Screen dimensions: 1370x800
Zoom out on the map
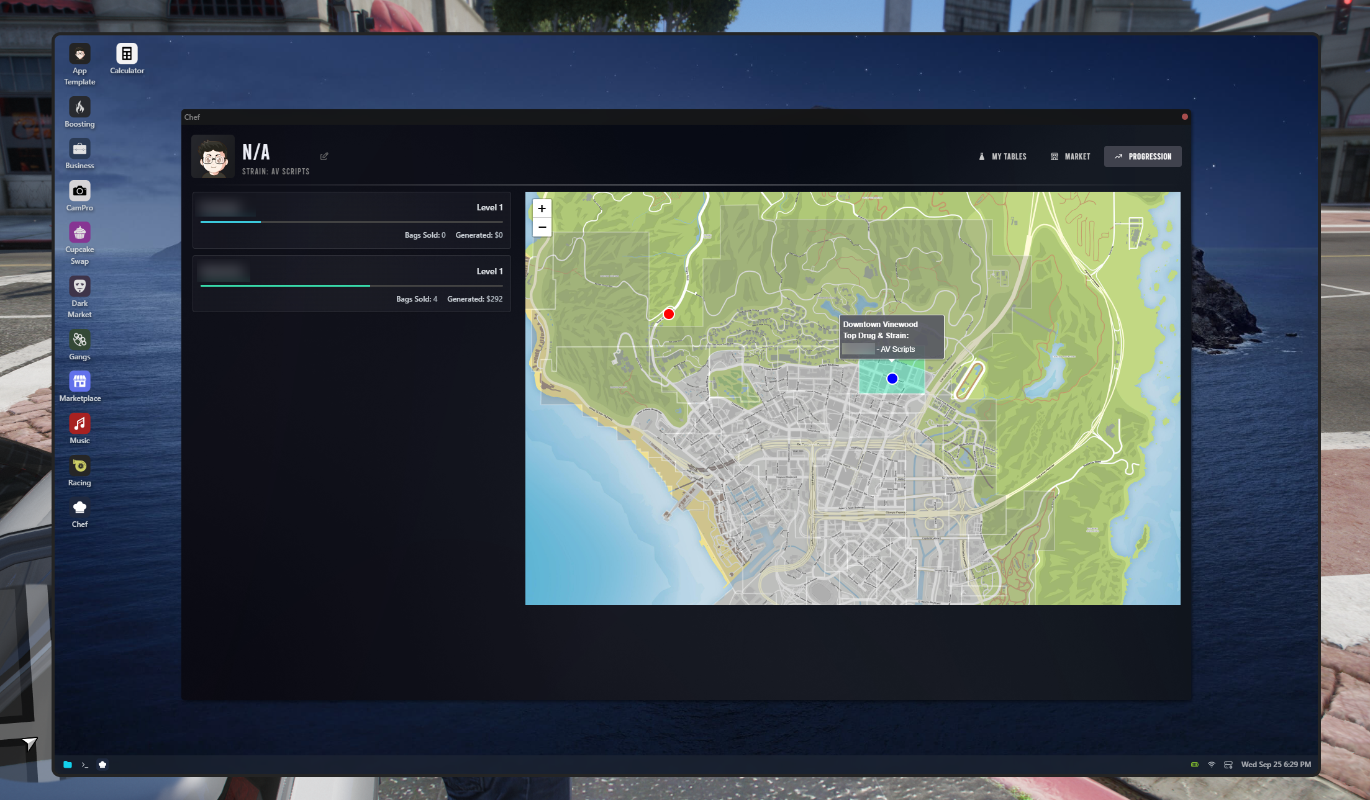(542, 227)
